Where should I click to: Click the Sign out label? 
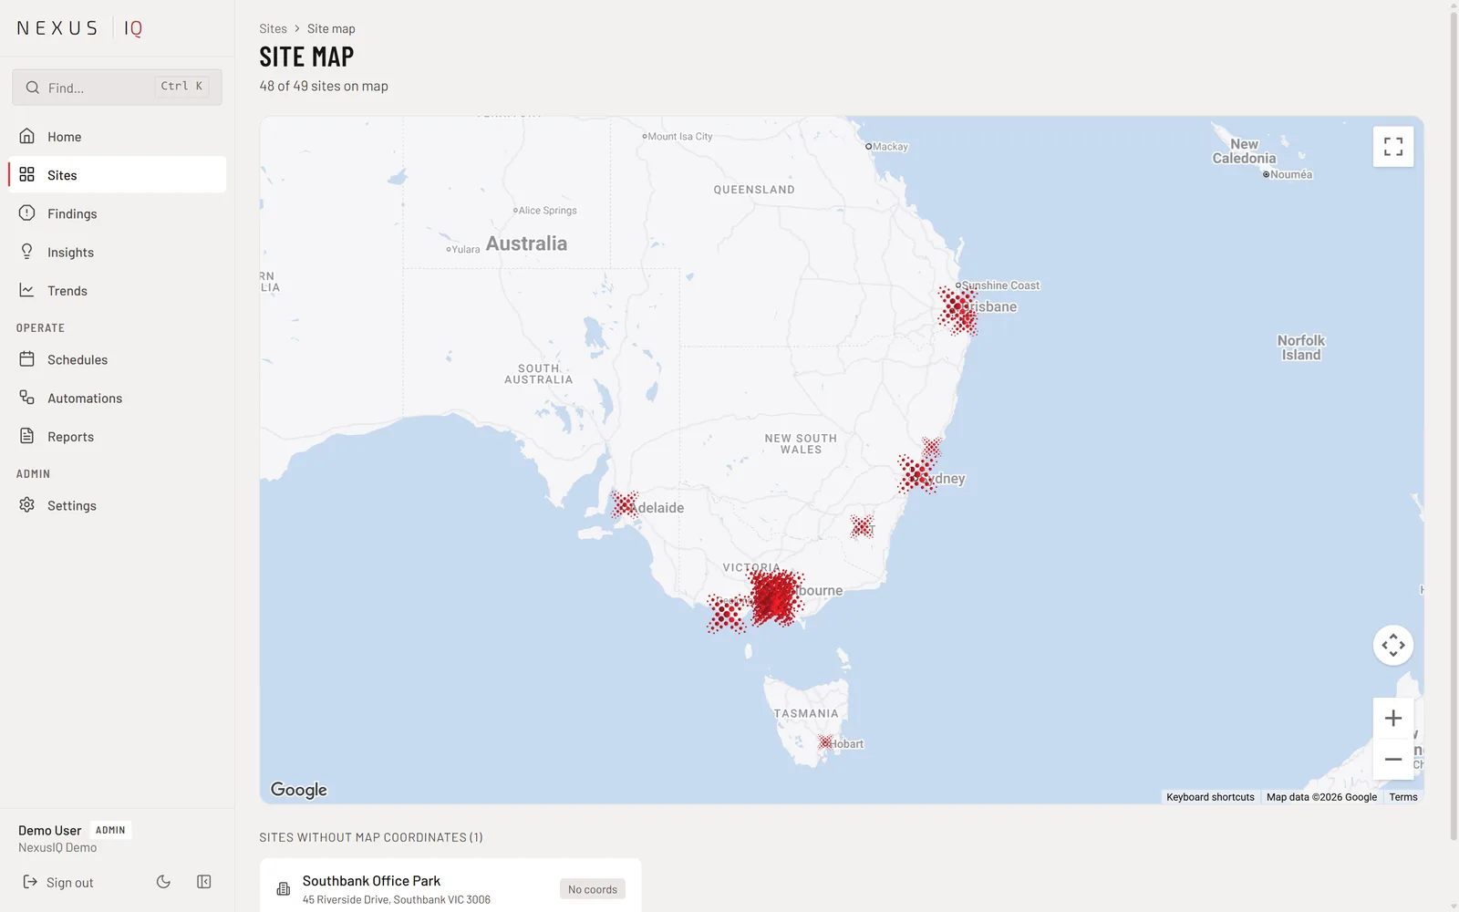tap(70, 883)
